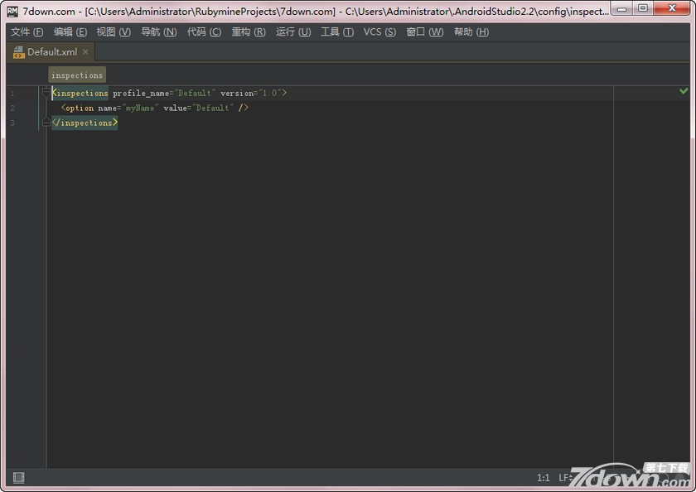Image resolution: width=696 pixels, height=492 pixels.
Task: Open the 文件 (F) menu
Action: (27, 32)
